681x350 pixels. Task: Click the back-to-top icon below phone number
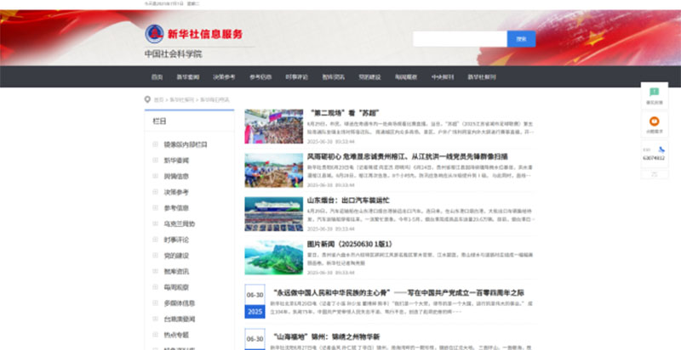(x=654, y=173)
